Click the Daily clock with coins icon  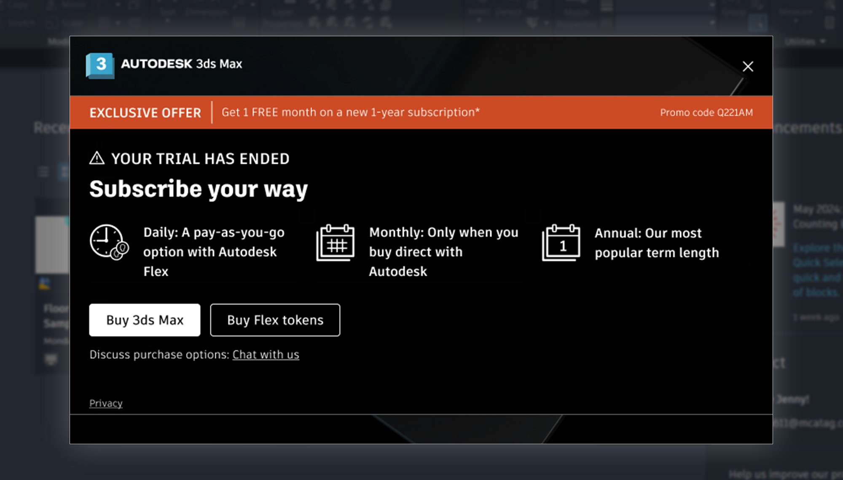point(109,242)
